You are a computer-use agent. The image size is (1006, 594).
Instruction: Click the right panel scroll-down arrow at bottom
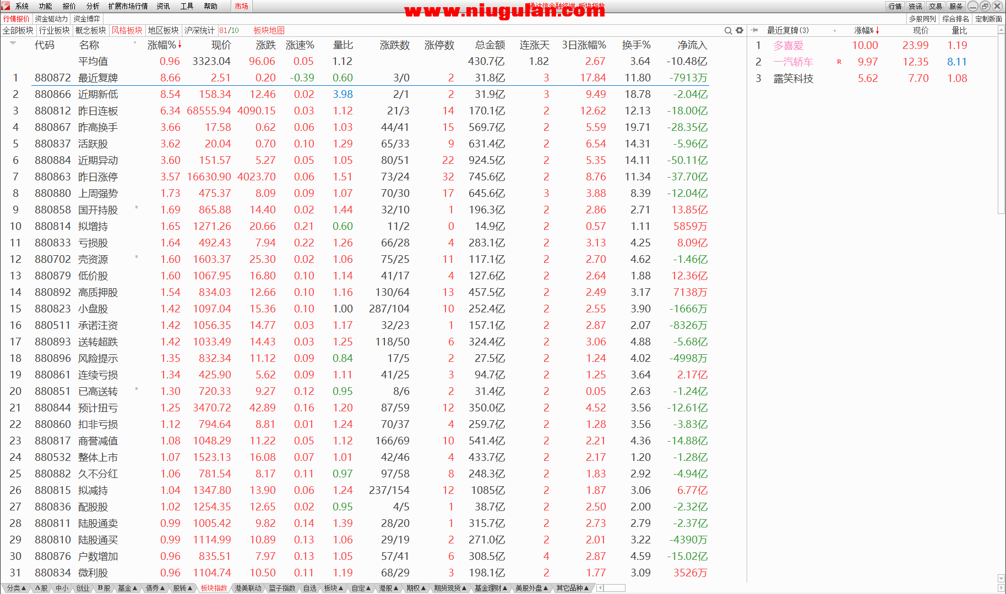(1001, 578)
